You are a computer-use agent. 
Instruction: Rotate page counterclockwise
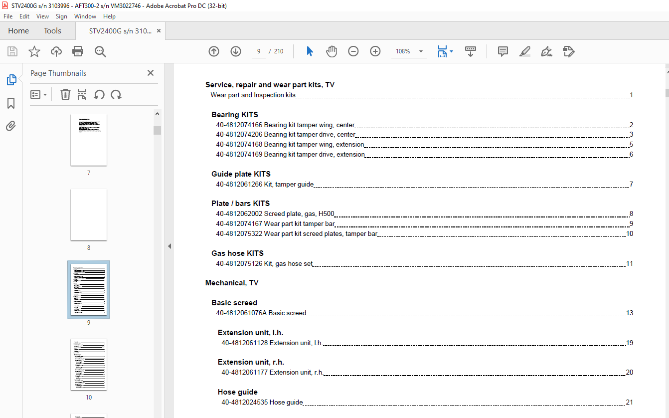[x=99, y=94]
